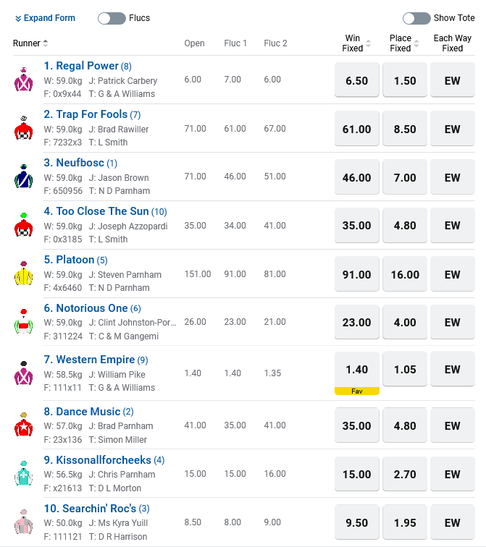Enable the Show Tote switch
The height and width of the screenshot is (547, 486).
[x=416, y=18]
